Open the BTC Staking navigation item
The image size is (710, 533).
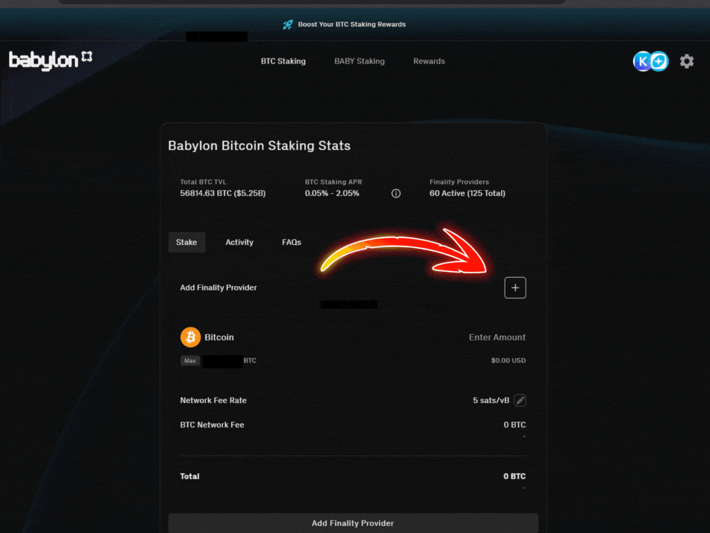(283, 61)
